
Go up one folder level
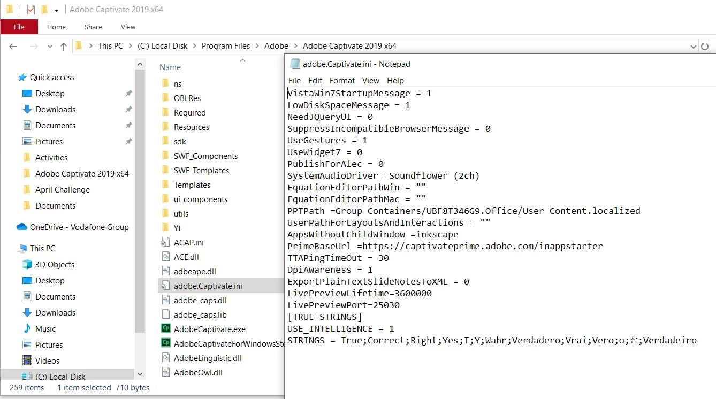tap(63, 47)
